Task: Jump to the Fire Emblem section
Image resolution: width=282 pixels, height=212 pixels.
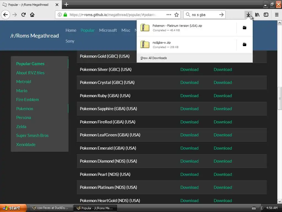Action: tap(27, 99)
